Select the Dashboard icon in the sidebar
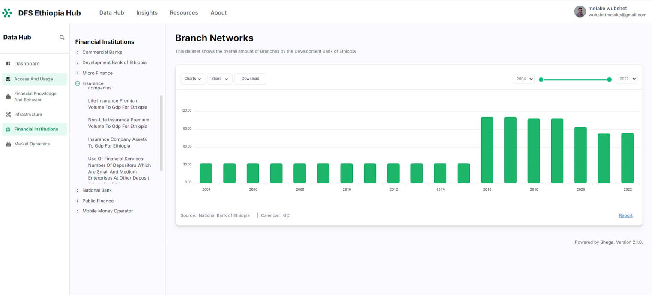Image resolution: width=652 pixels, height=295 pixels. [8, 63]
